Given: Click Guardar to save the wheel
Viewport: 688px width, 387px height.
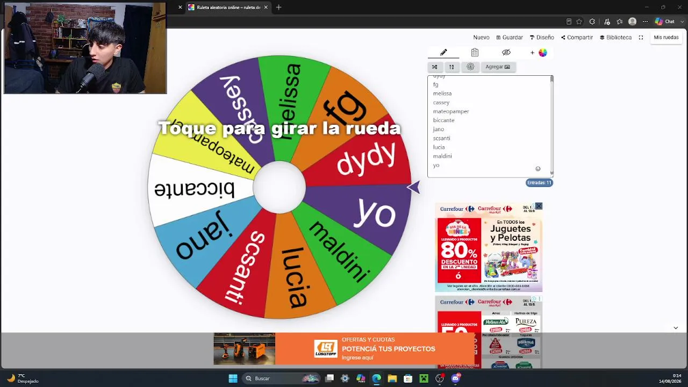Looking at the screenshot, I should [x=510, y=38].
